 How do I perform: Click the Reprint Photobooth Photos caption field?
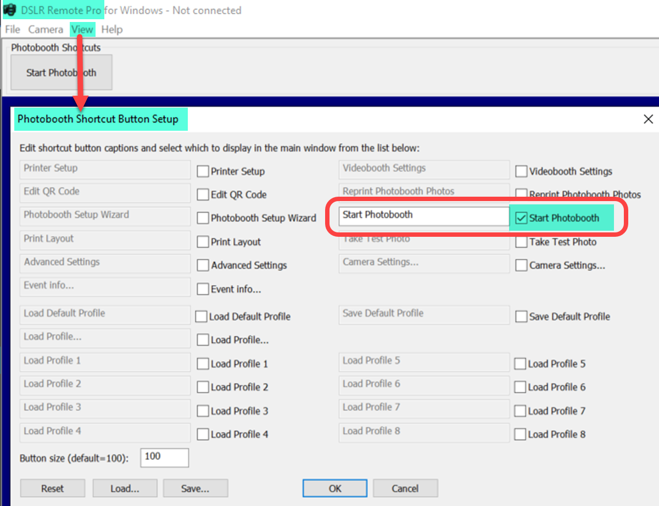coord(424,193)
